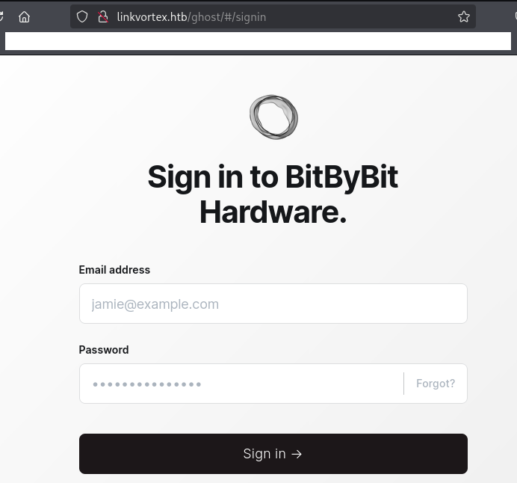Click the Forgot? password link
517x483 pixels.
436,384
